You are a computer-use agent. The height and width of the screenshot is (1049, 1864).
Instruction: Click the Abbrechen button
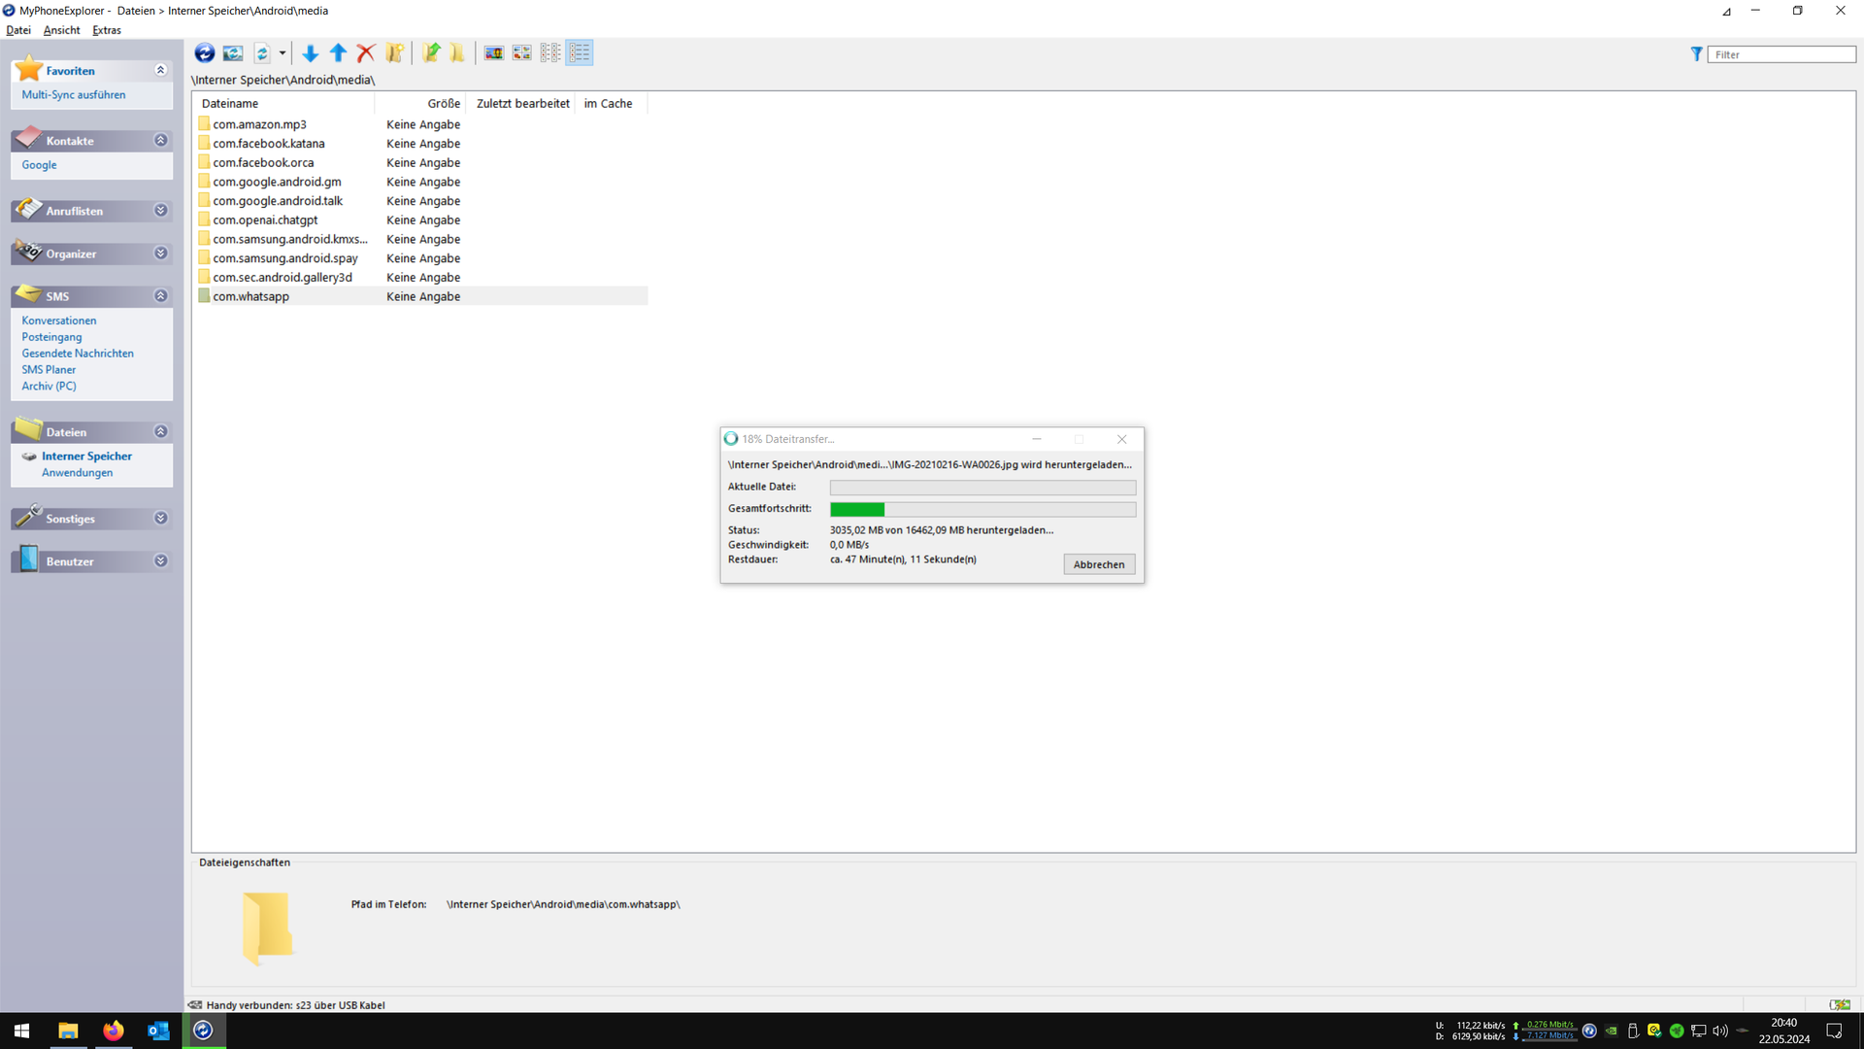pos(1099,564)
